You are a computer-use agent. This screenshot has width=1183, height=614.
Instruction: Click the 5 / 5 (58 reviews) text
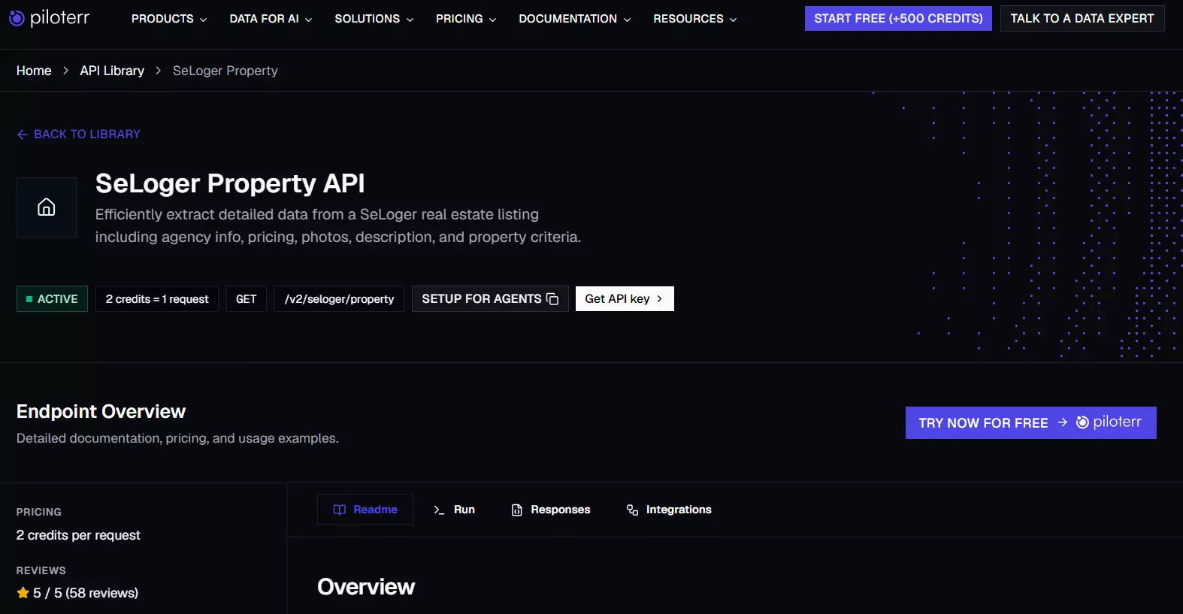point(86,593)
